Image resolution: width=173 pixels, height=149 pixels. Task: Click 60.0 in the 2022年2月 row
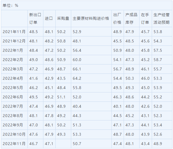pyautogui.click(x=77, y=60)
